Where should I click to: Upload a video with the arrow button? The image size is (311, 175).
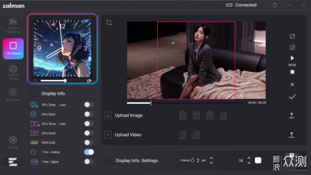[292, 135]
